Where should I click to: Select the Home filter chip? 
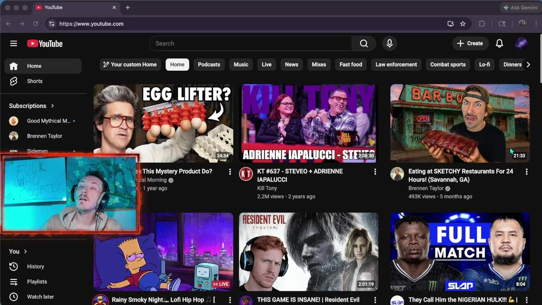[x=177, y=64]
